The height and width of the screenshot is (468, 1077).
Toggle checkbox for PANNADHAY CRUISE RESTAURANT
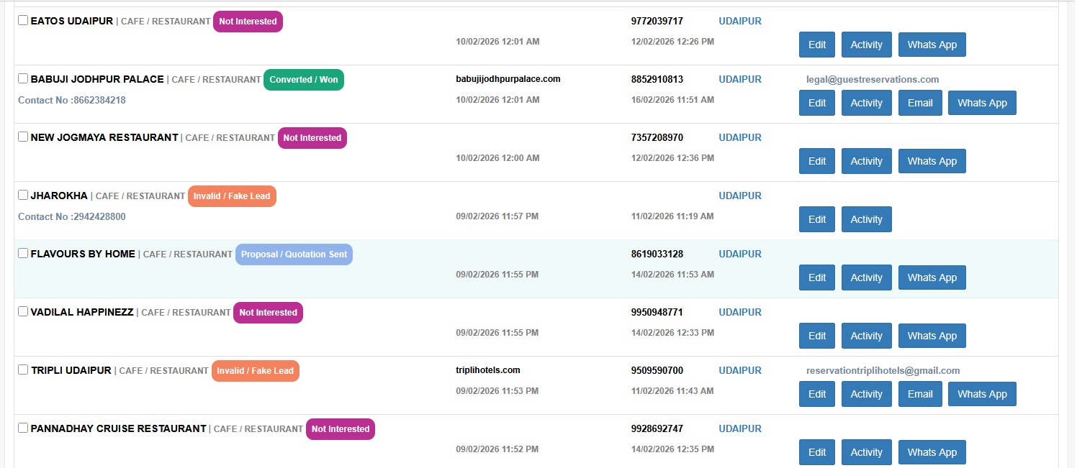[x=23, y=428]
